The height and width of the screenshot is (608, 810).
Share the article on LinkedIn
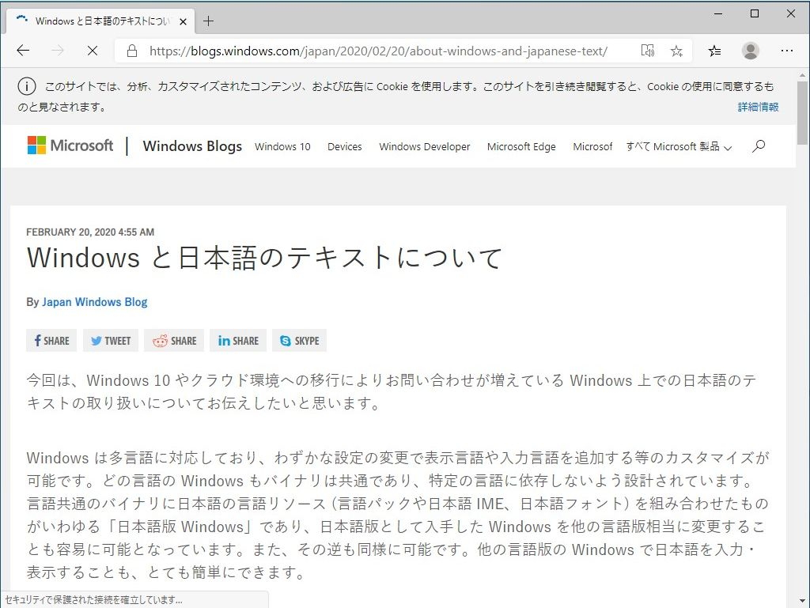(x=238, y=341)
